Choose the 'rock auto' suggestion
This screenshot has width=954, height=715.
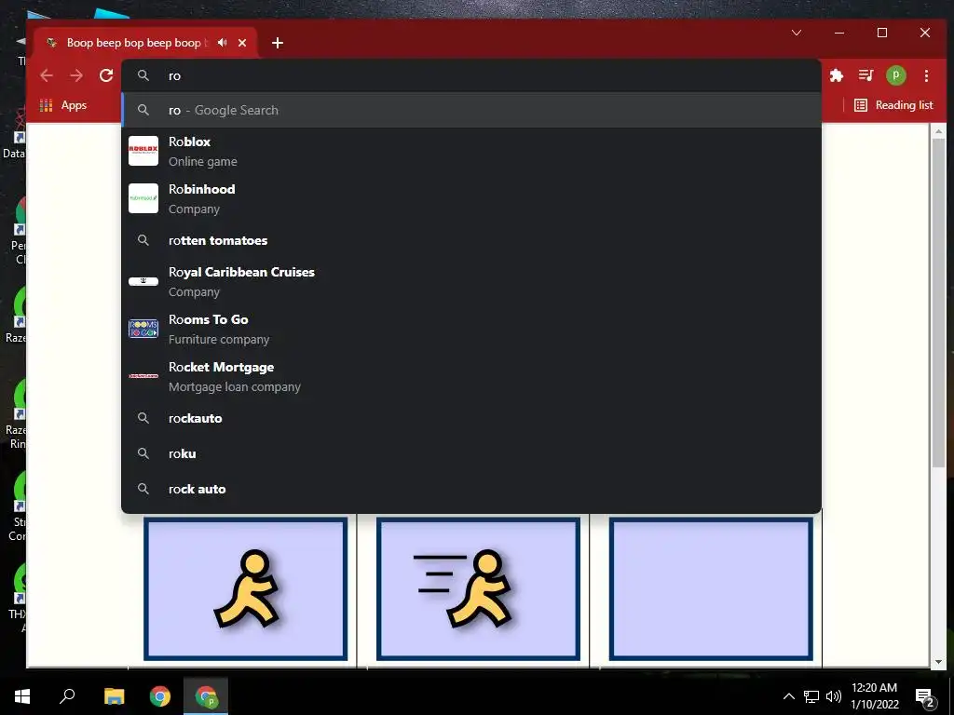click(471, 489)
